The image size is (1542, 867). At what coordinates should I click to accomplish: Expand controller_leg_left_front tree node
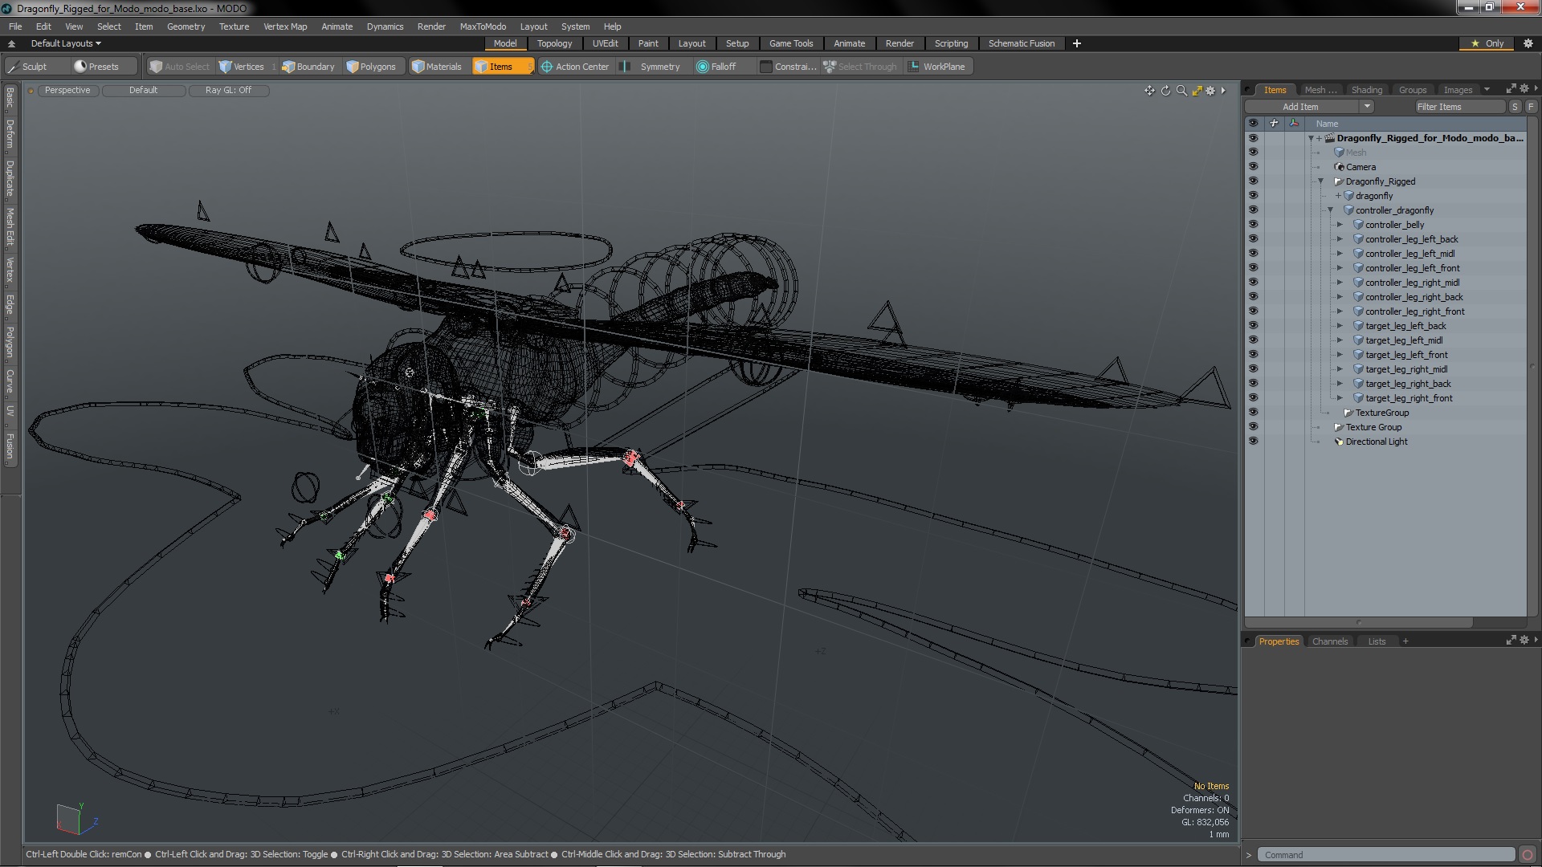1340,268
